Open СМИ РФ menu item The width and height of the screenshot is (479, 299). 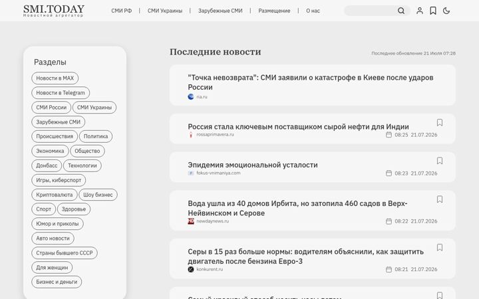tap(122, 11)
